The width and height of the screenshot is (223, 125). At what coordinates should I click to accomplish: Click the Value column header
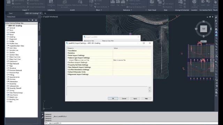click(x=132, y=48)
